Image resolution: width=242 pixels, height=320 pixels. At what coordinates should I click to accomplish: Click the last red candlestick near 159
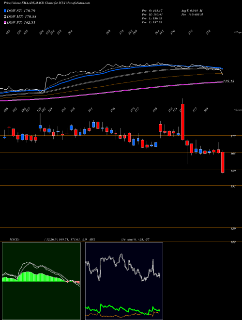pyautogui.click(x=223, y=162)
